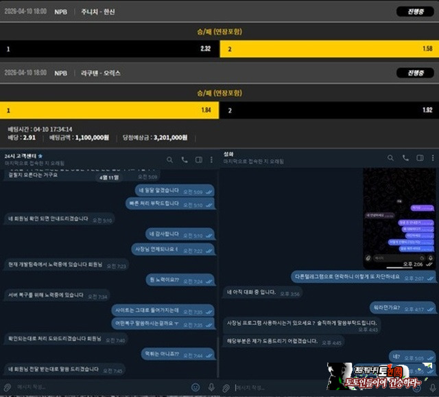Select option 1 odds 1.84
This screenshot has height=397, width=439.
[x=110, y=110]
